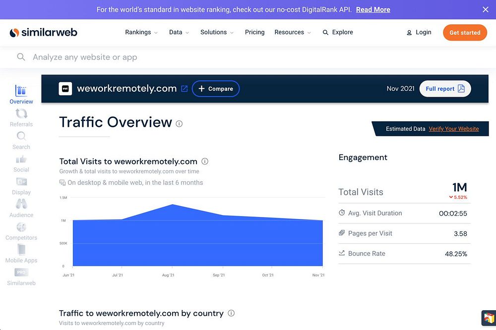The height and width of the screenshot is (330, 496).
Task: Click the Bounce Rate chart icon
Action: click(x=342, y=253)
